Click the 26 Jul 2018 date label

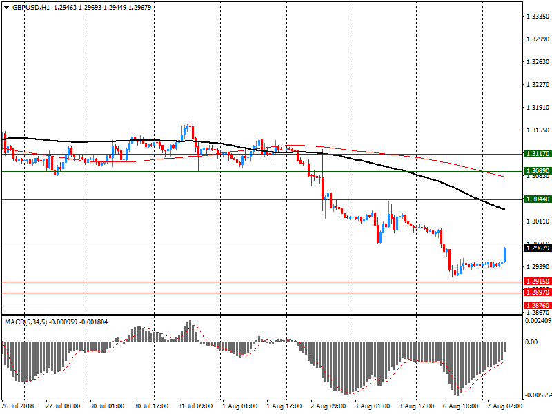19,406
